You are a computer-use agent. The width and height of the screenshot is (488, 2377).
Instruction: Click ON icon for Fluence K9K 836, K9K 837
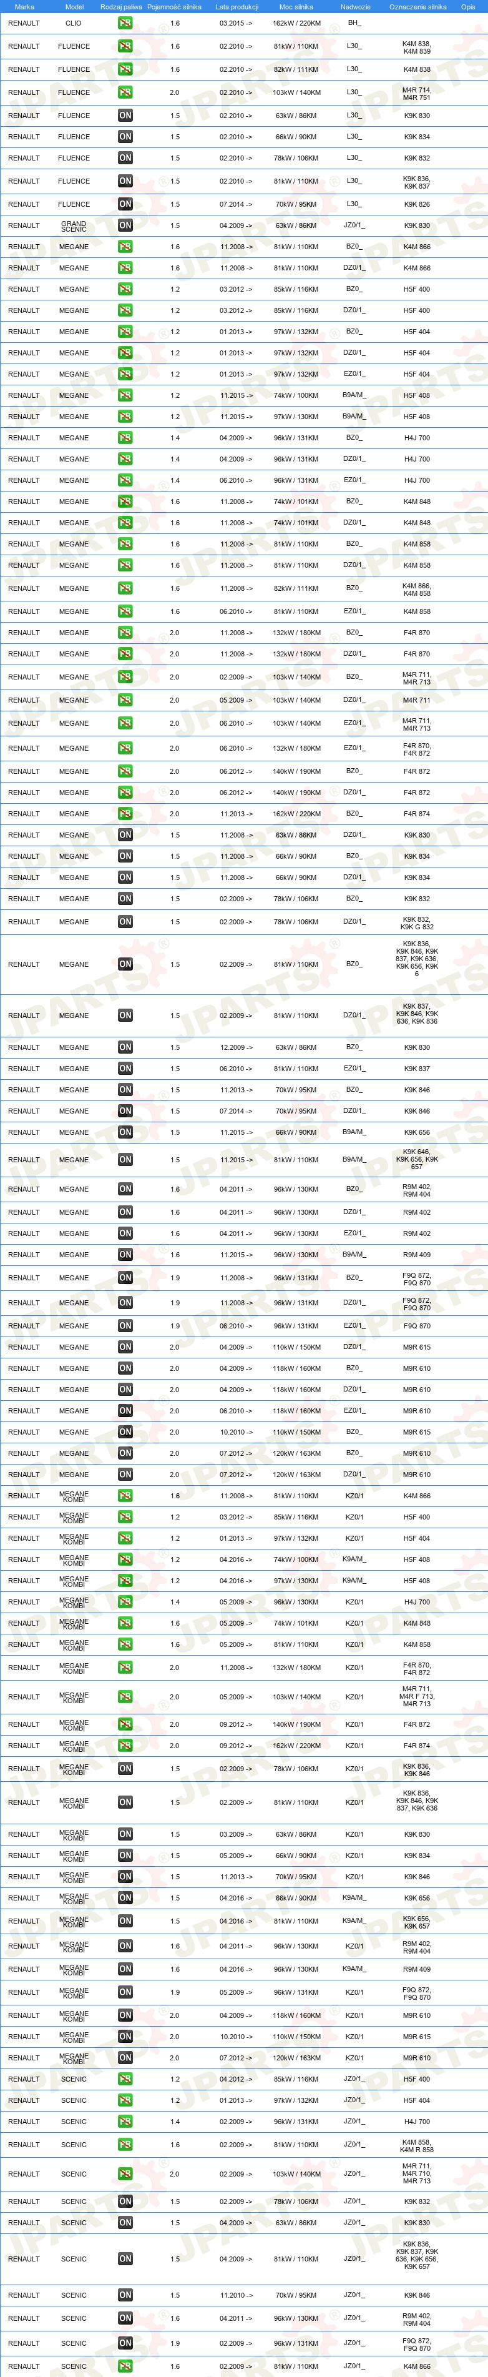pos(125,181)
